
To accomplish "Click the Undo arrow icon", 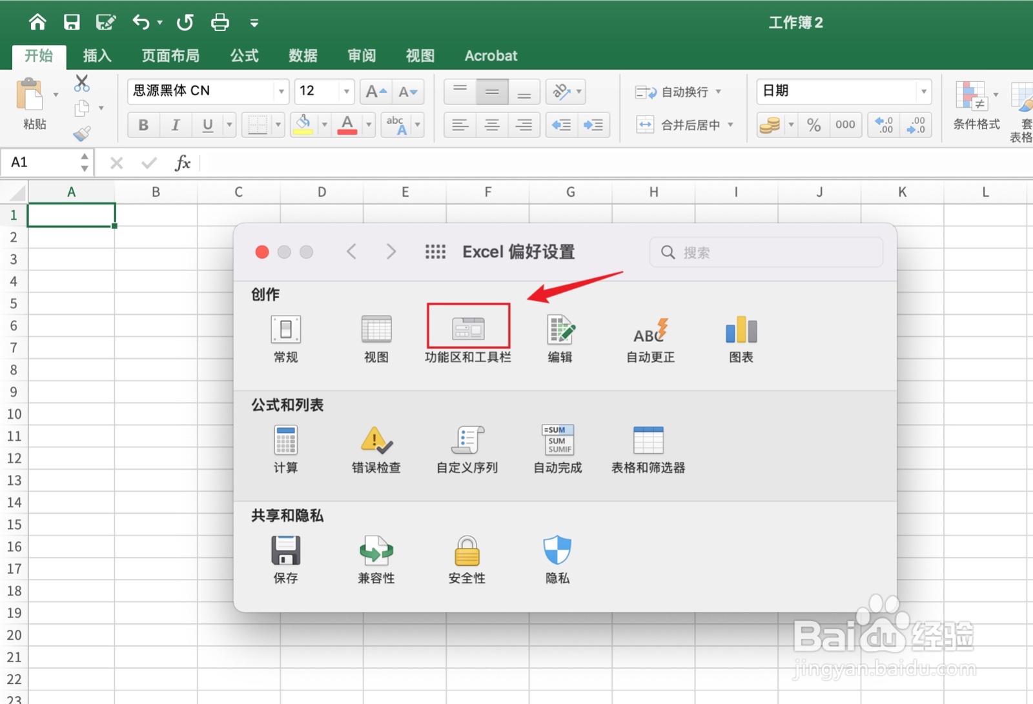I will 141,23.
